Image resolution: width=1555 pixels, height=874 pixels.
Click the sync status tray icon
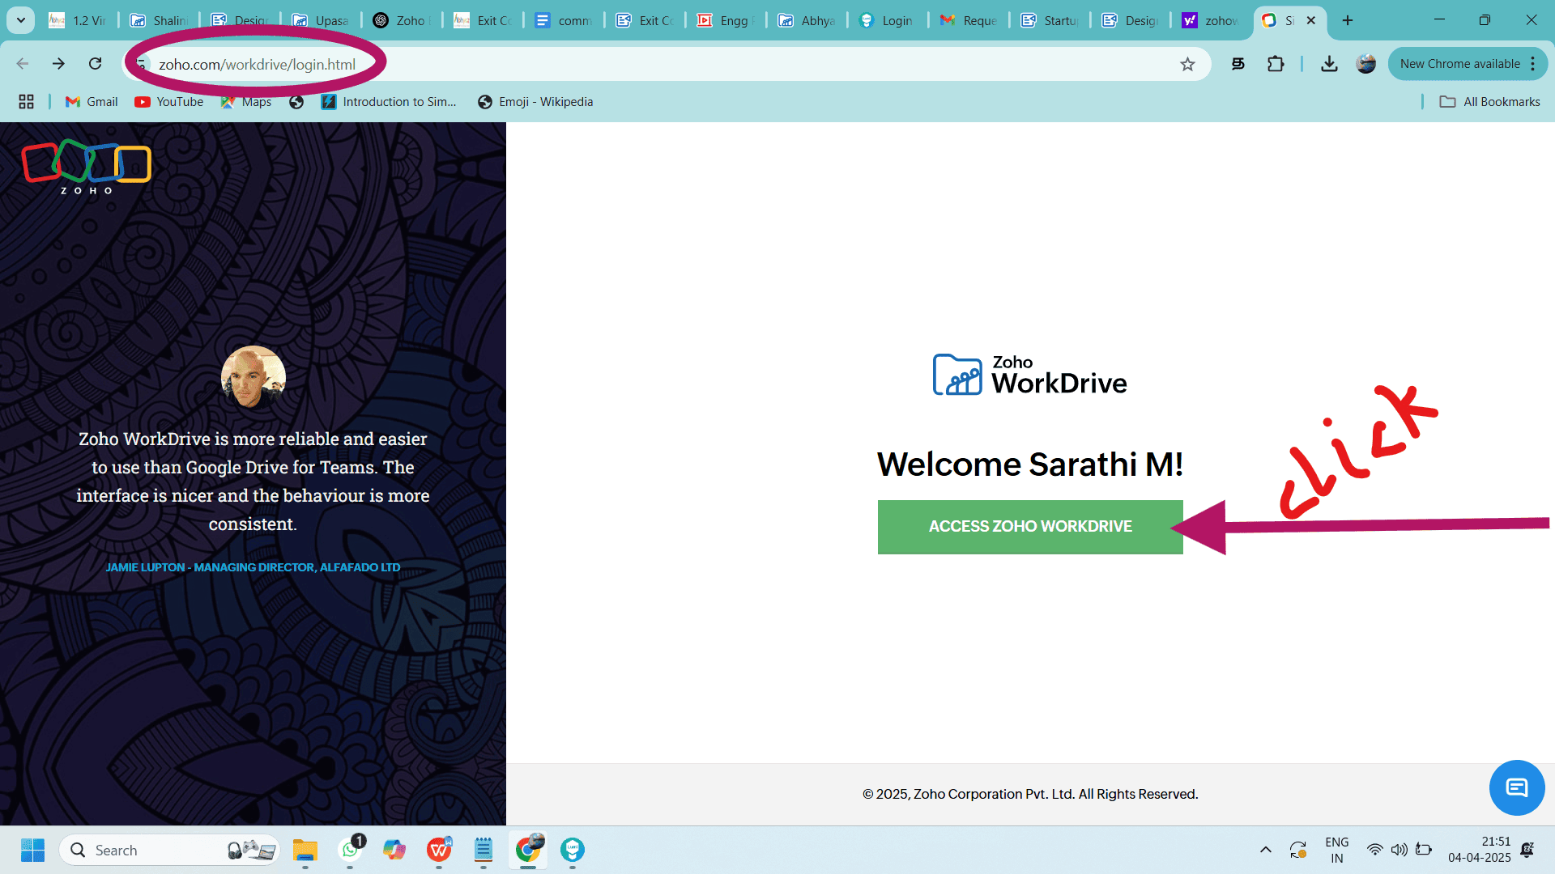pos(1298,850)
